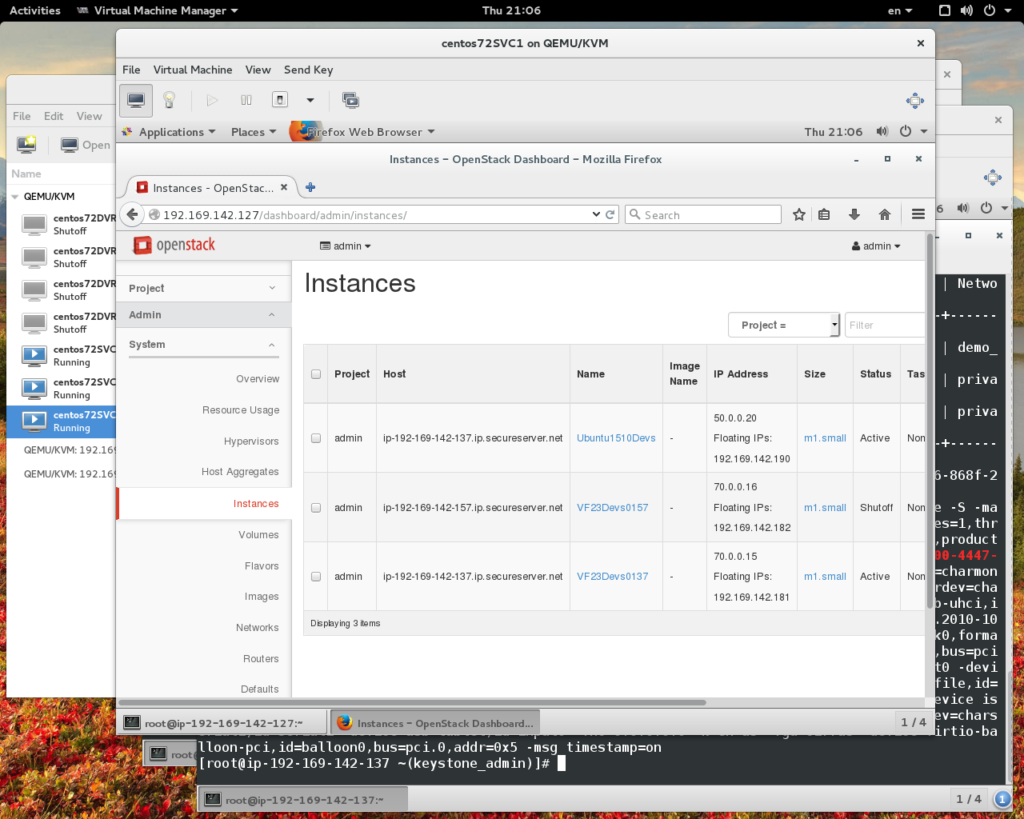Pause the VM using the pause icon
This screenshot has height=819, width=1024.
[x=246, y=99]
